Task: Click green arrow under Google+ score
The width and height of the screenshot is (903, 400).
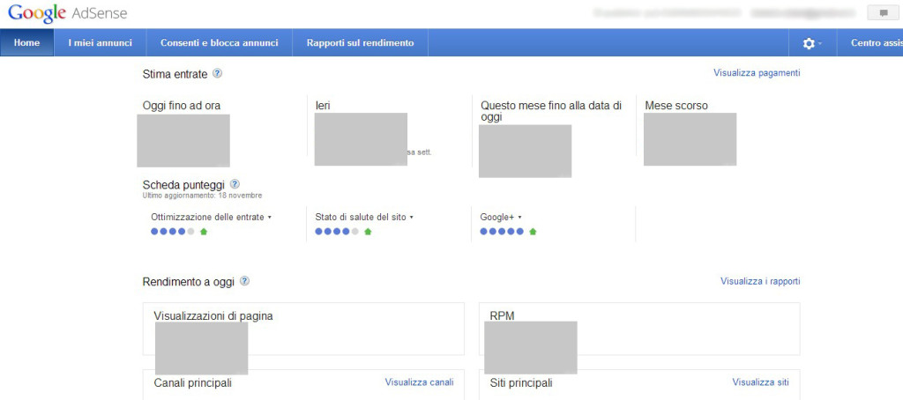Action: point(533,232)
